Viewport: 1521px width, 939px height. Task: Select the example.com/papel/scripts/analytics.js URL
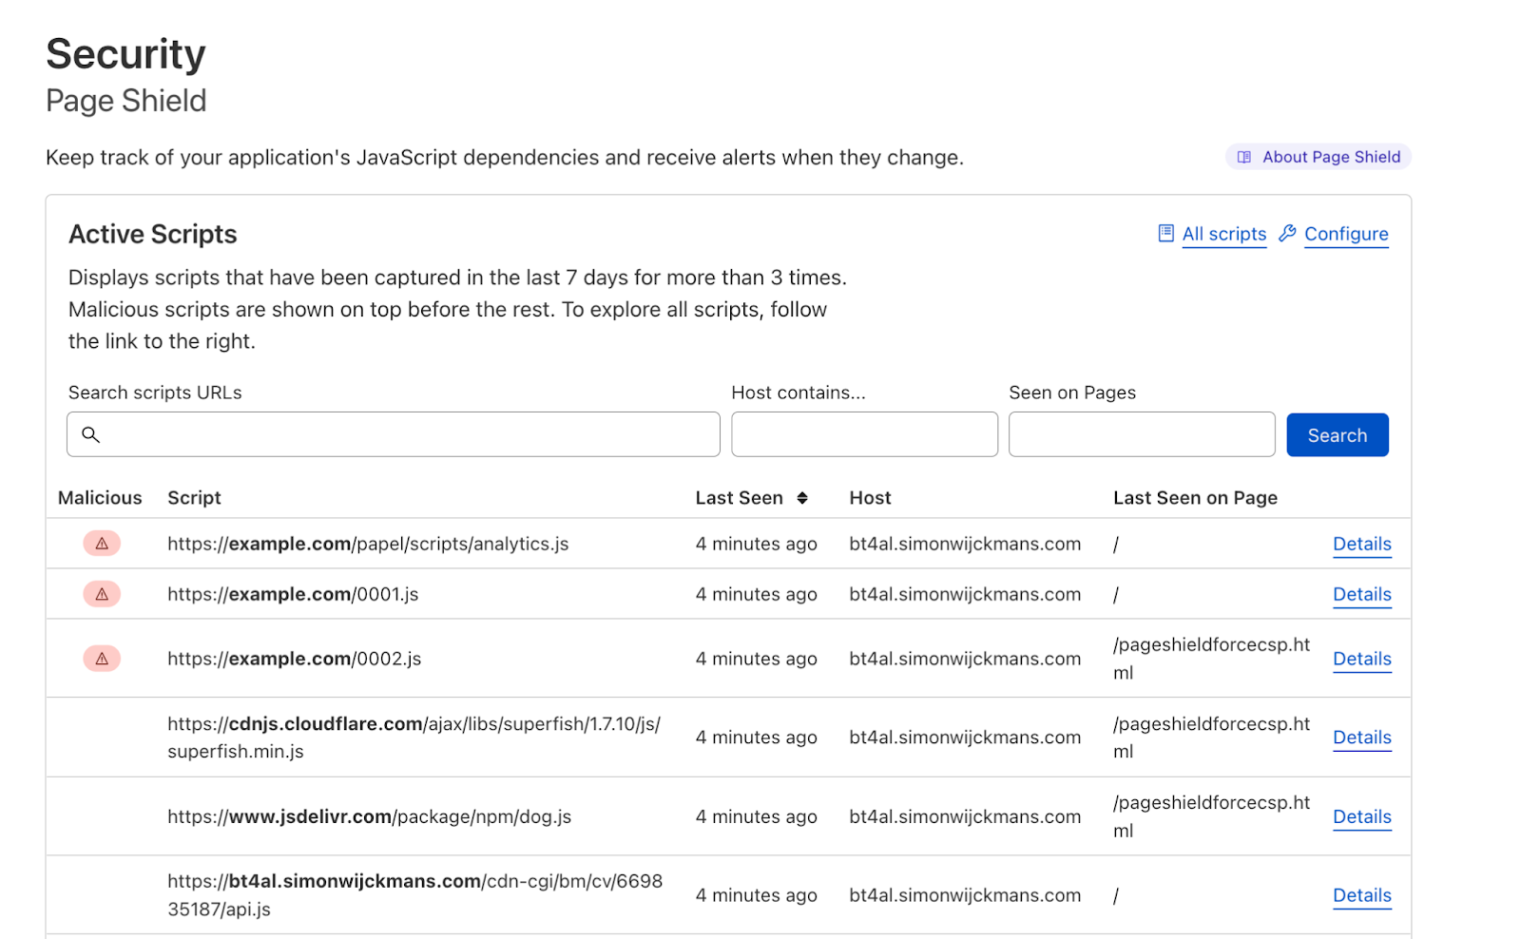click(x=368, y=544)
